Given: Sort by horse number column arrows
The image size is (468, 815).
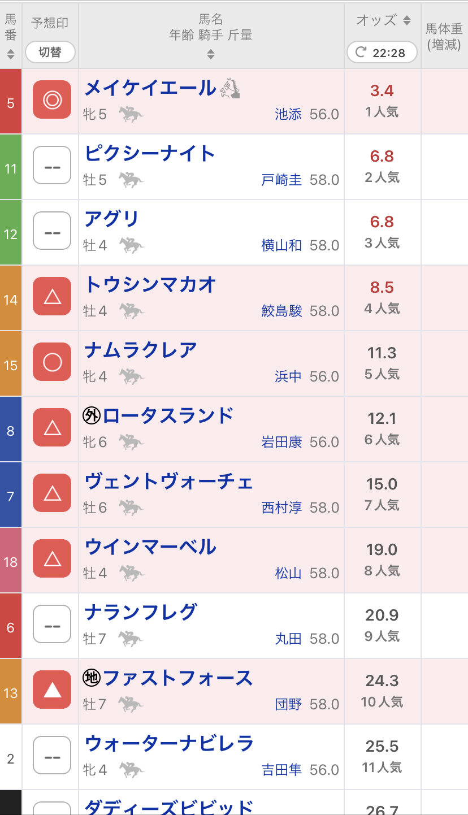Looking at the screenshot, I should (x=10, y=55).
